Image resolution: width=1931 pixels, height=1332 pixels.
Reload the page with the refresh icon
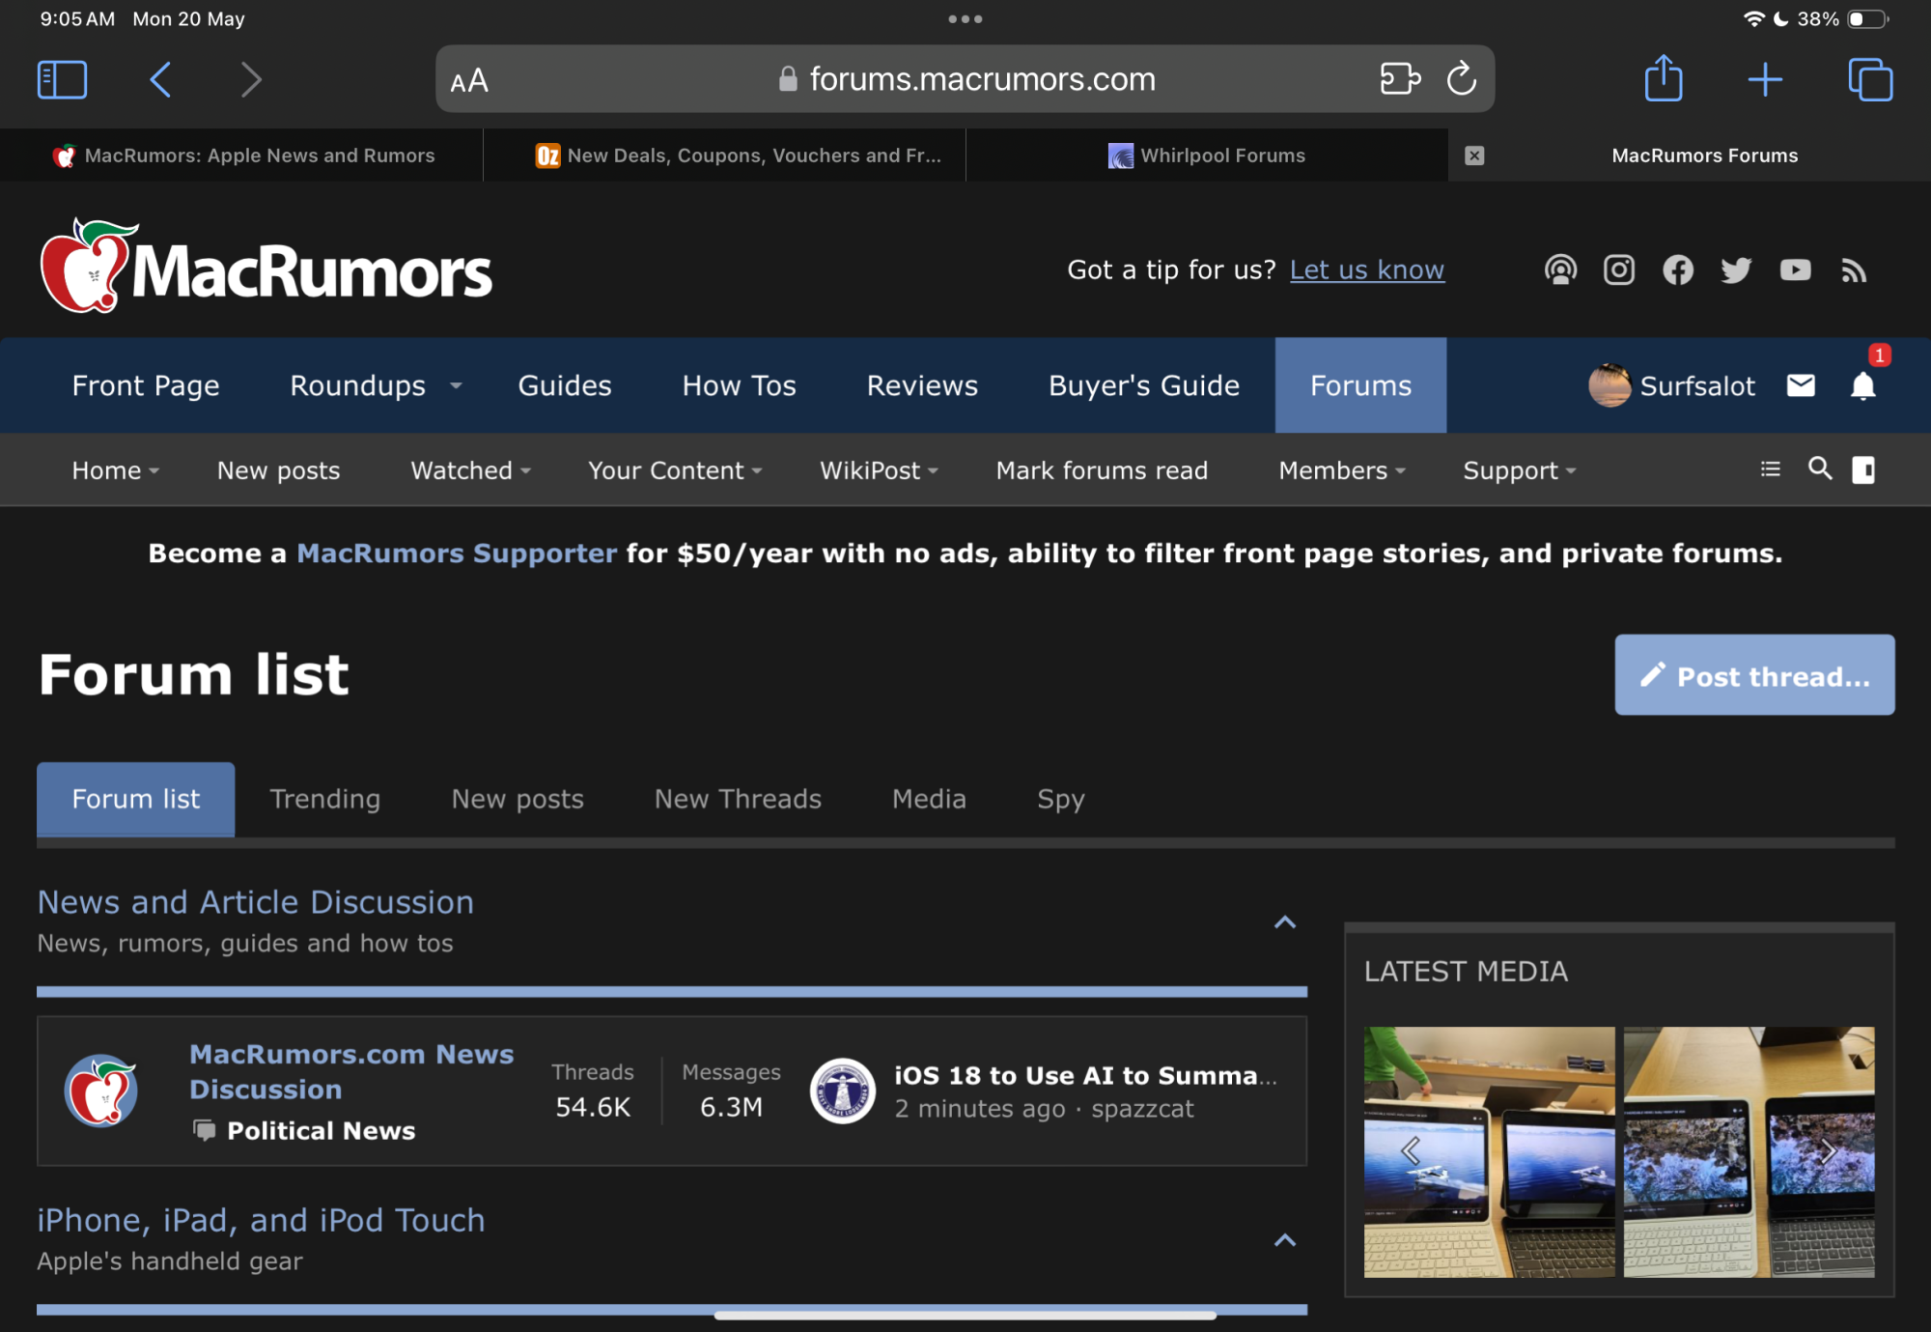[x=1462, y=78]
